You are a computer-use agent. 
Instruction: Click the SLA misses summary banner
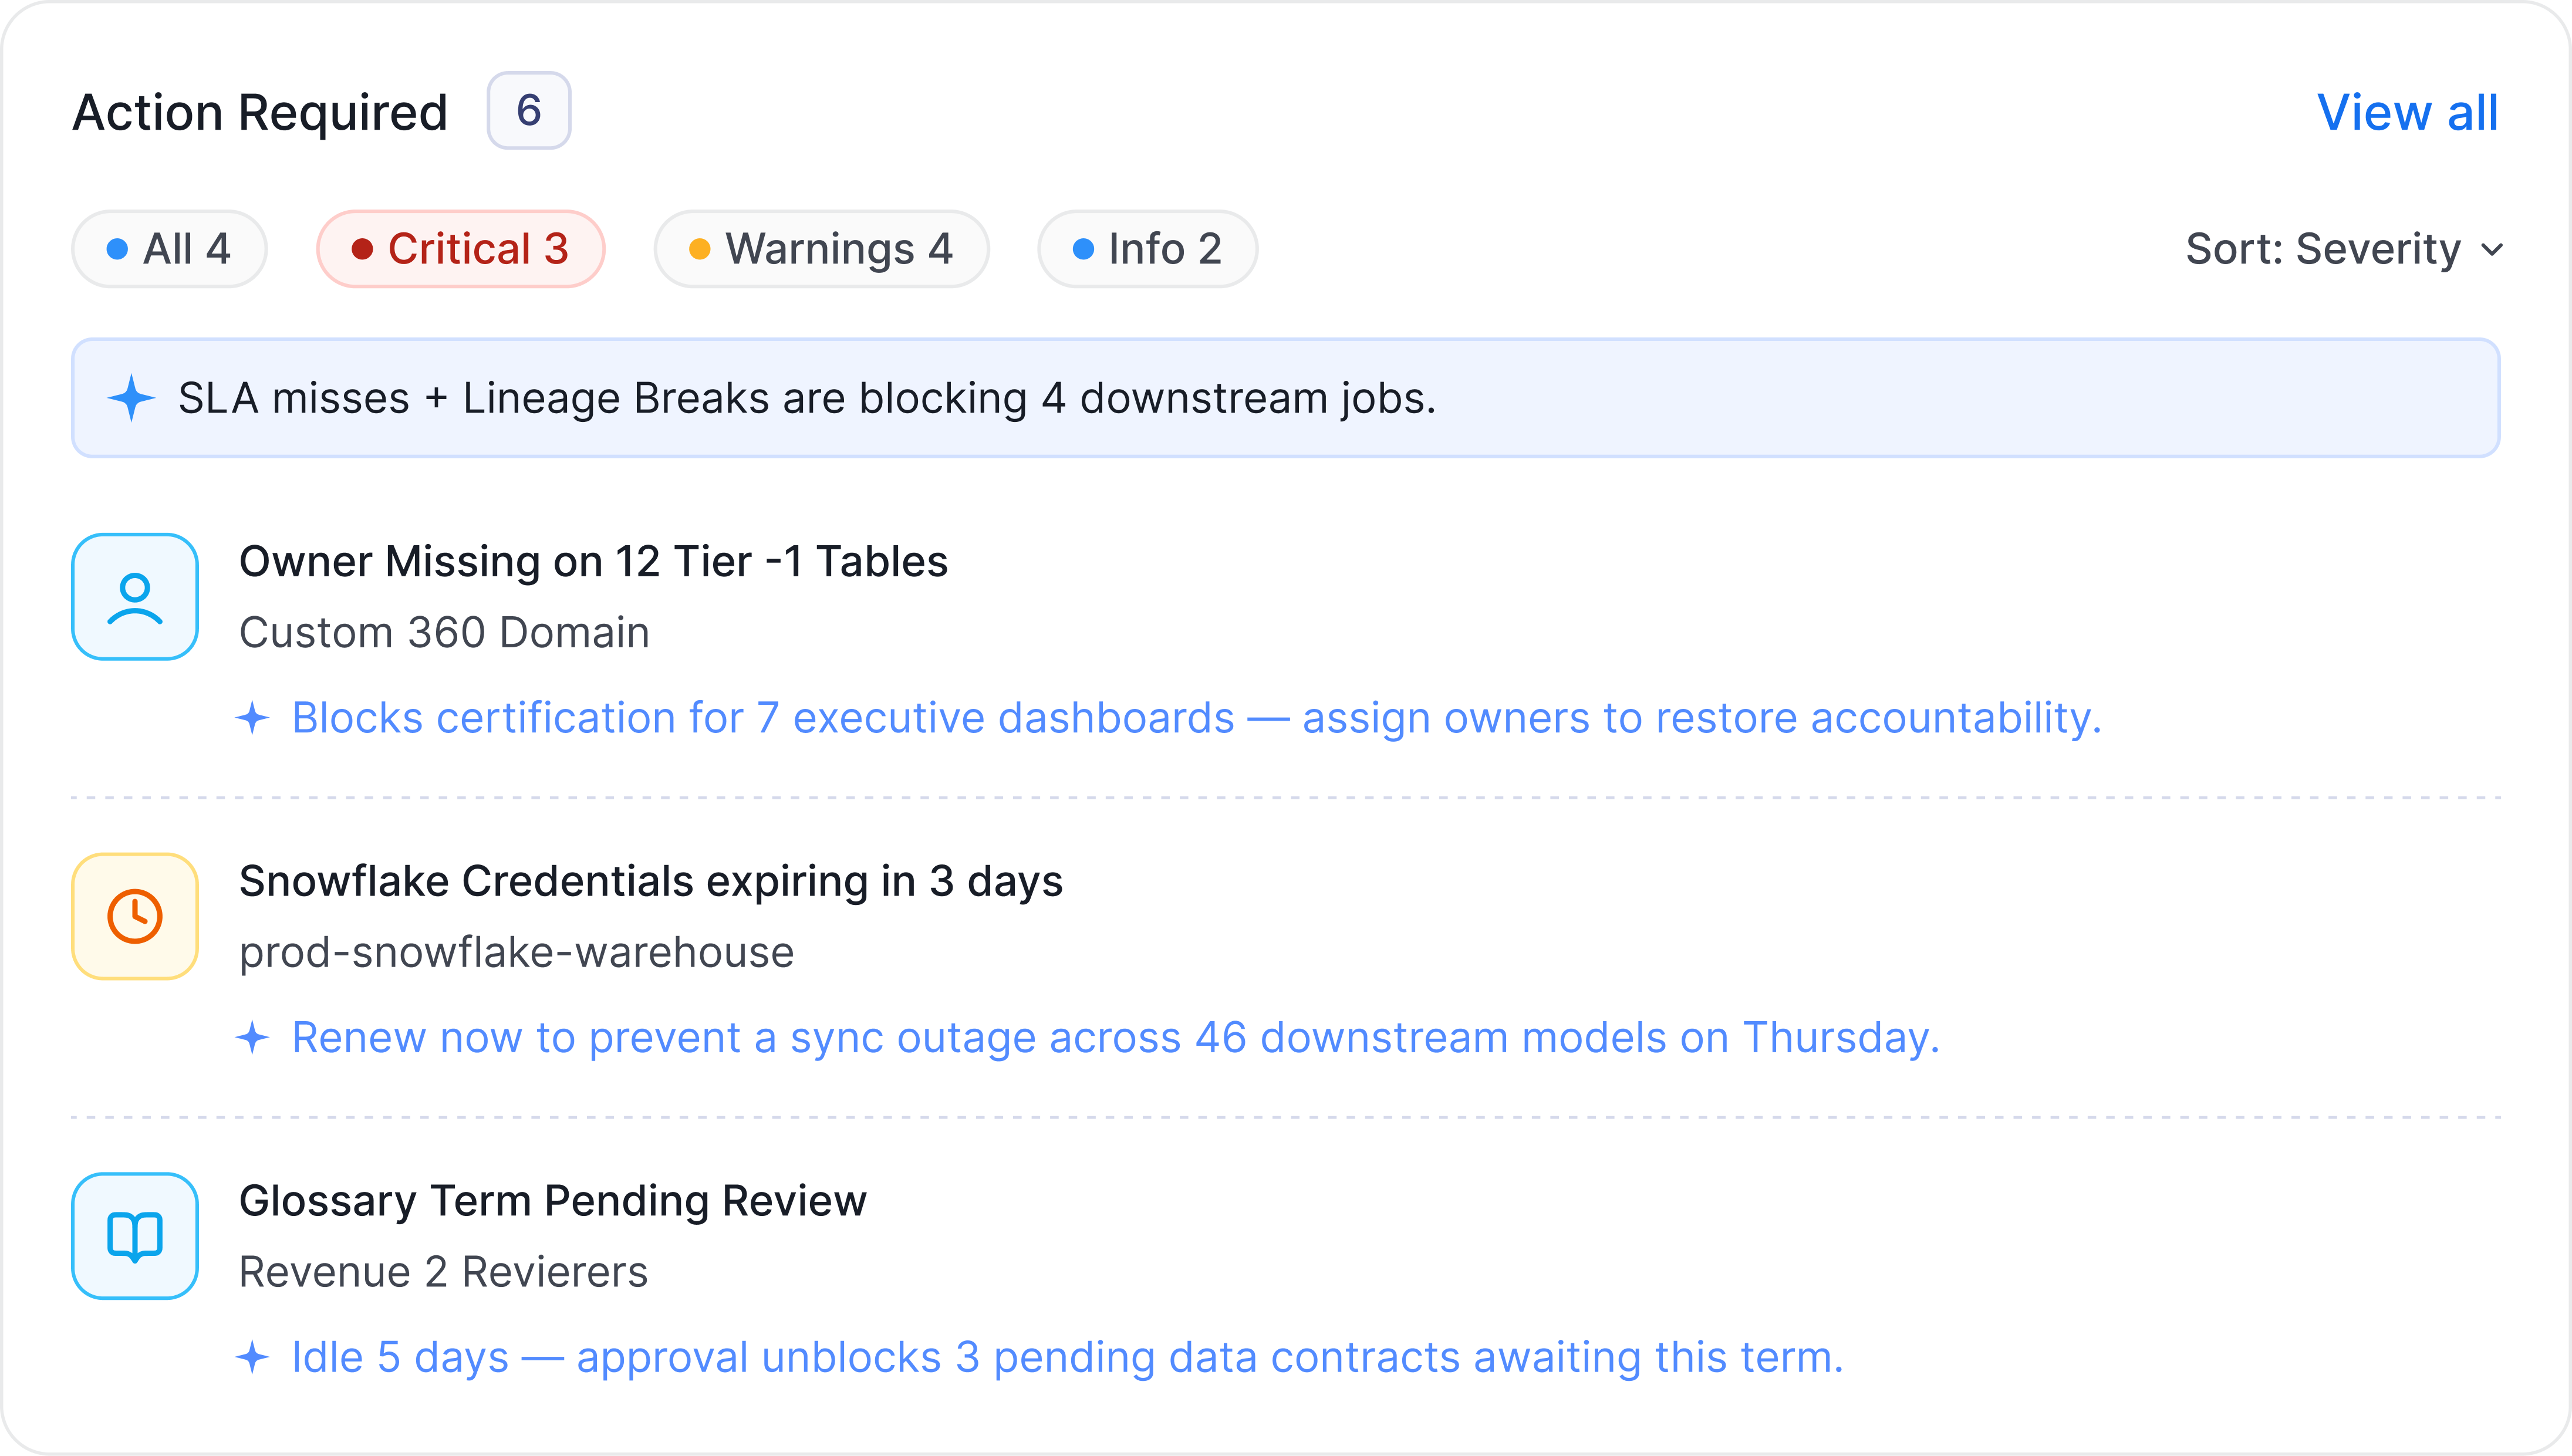point(1286,398)
